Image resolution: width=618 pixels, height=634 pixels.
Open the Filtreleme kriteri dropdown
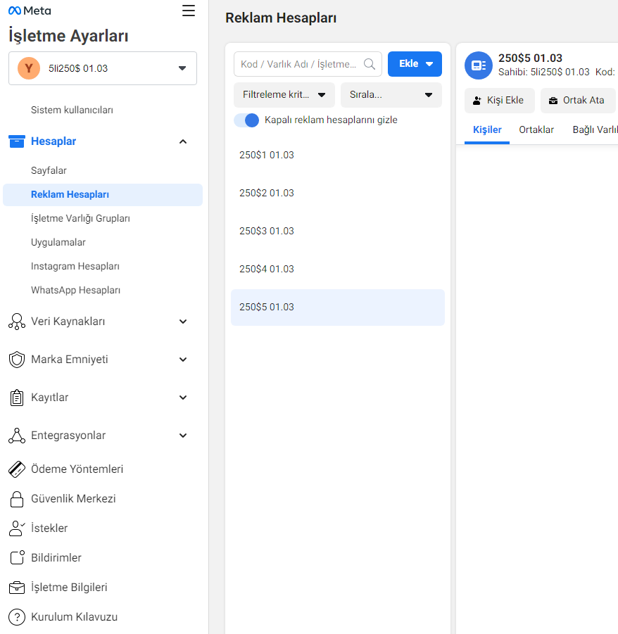coord(284,95)
